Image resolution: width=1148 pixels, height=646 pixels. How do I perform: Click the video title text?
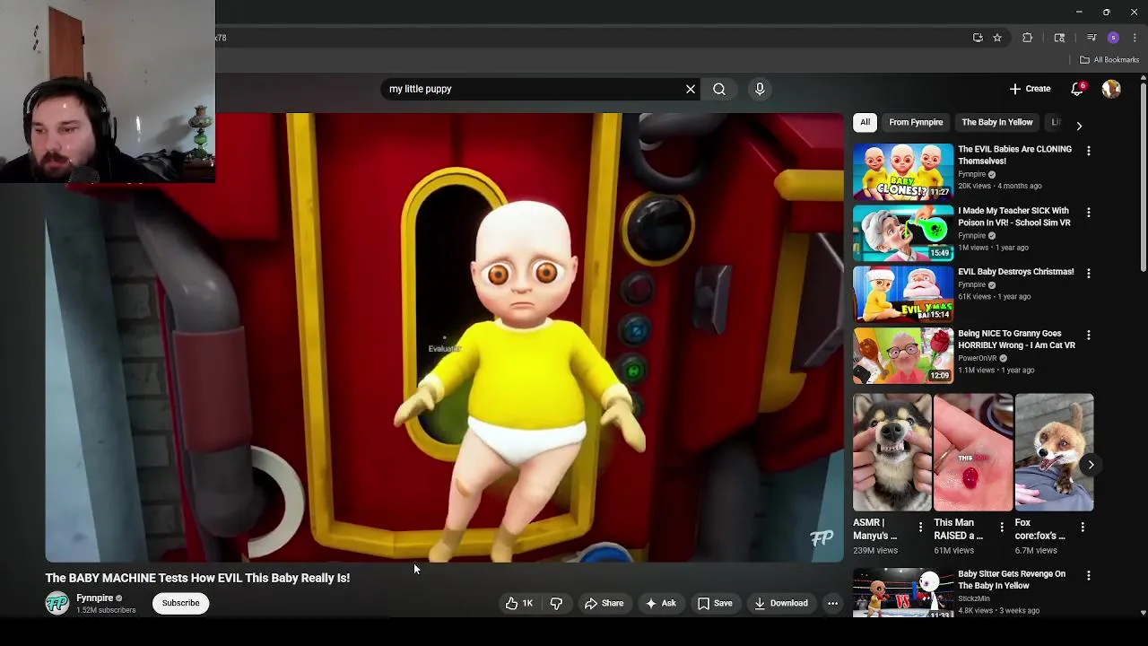point(197,578)
